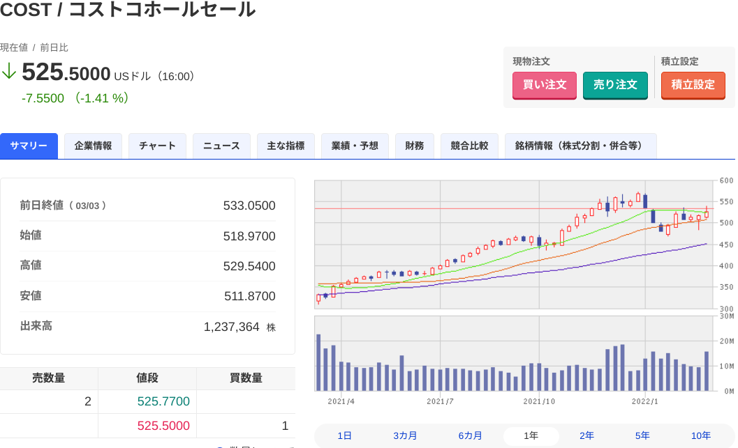Click the 安値 value 511.8700
The image size is (738, 448).
tap(249, 296)
